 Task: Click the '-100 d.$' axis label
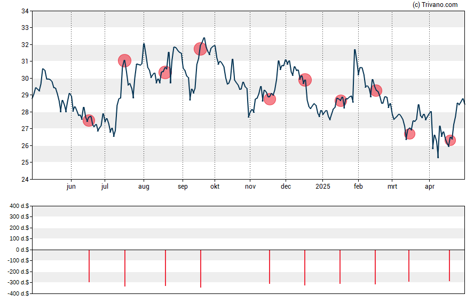pos(19,260)
